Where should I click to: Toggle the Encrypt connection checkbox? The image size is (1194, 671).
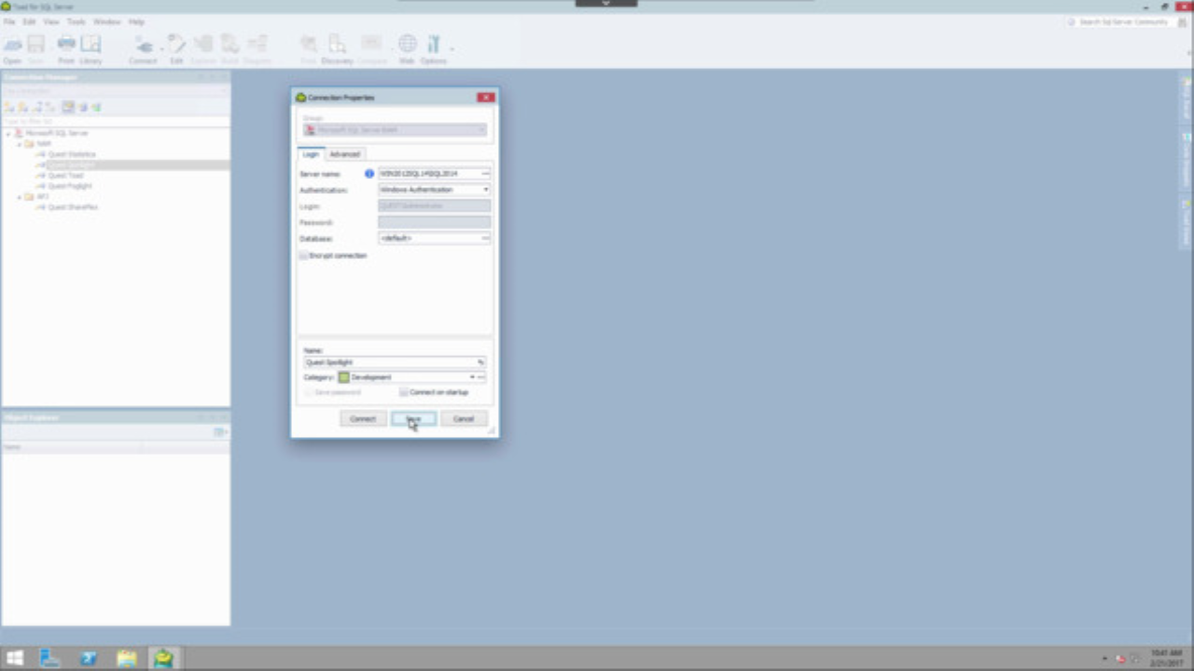click(303, 255)
